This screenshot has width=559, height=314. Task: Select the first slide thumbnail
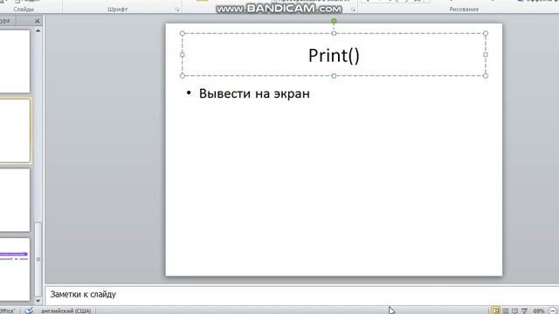pos(15,61)
